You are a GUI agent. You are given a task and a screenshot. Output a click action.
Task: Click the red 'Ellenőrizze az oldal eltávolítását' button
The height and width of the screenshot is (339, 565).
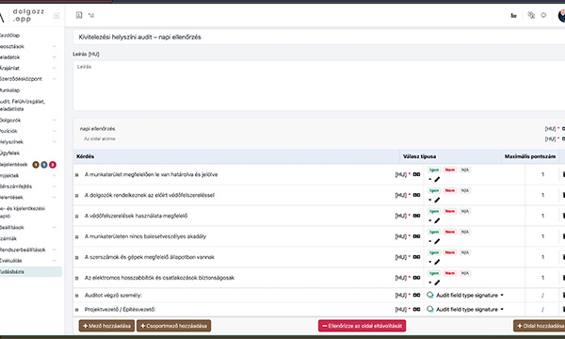point(362,326)
